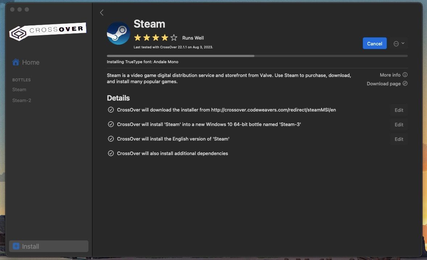Click the Steam app icon
Viewport: 427px width, 260px height.
118,33
